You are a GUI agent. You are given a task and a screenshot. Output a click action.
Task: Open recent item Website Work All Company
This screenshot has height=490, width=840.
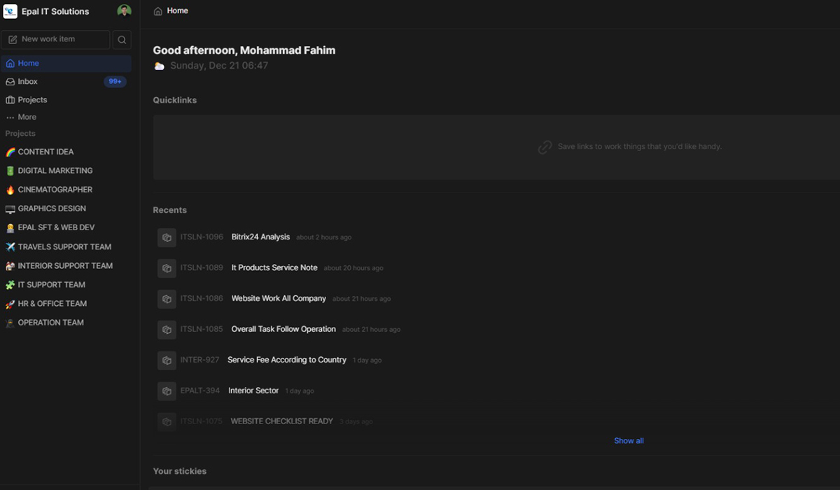[x=279, y=299]
